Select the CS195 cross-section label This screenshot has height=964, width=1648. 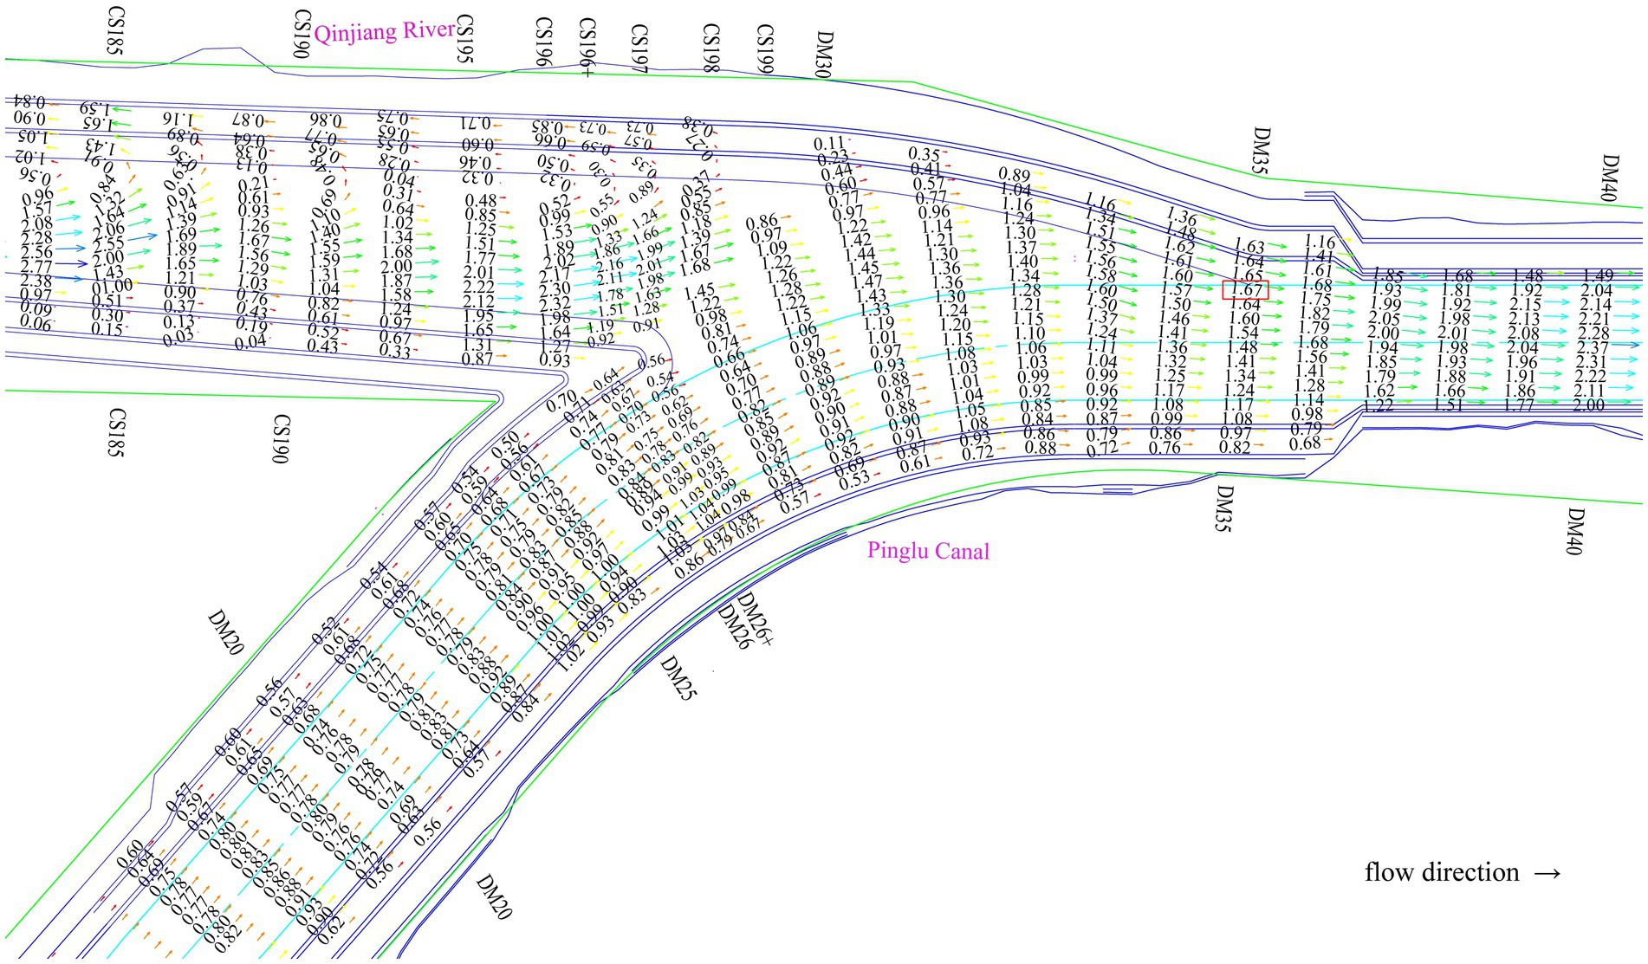click(x=464, y=39)
